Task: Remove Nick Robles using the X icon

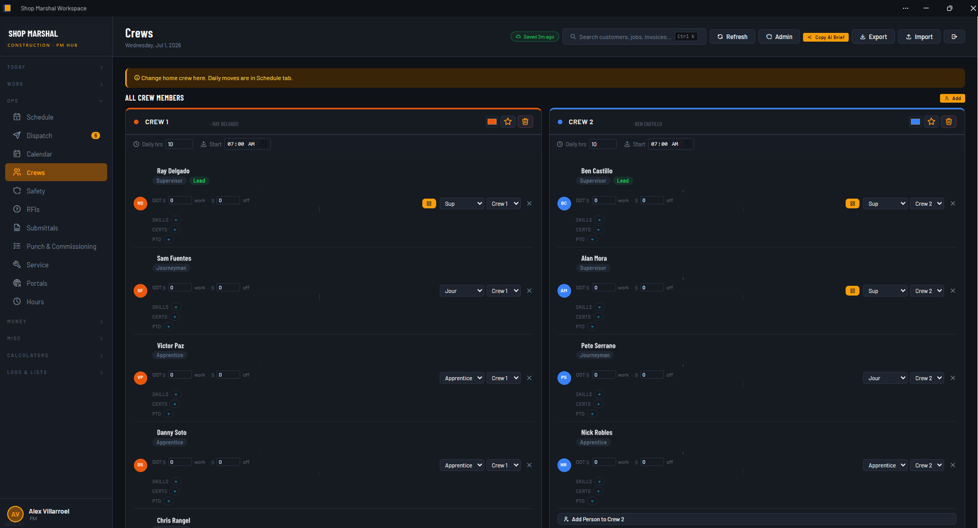Action: 953,466
